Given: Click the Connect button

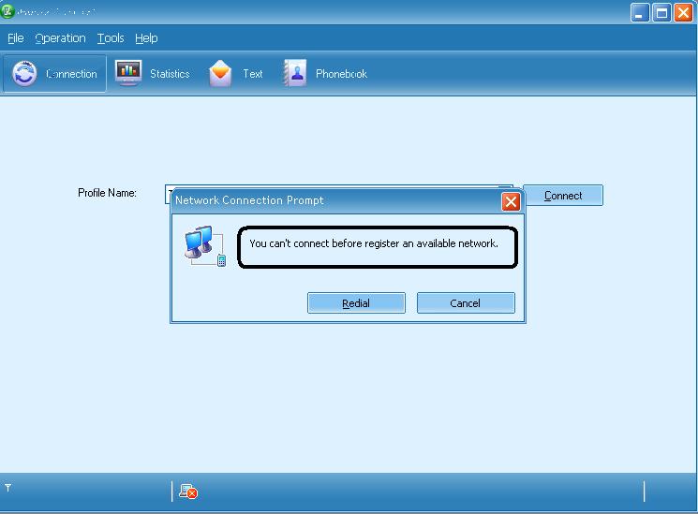Looking at the screenshot, I should 562,196.
